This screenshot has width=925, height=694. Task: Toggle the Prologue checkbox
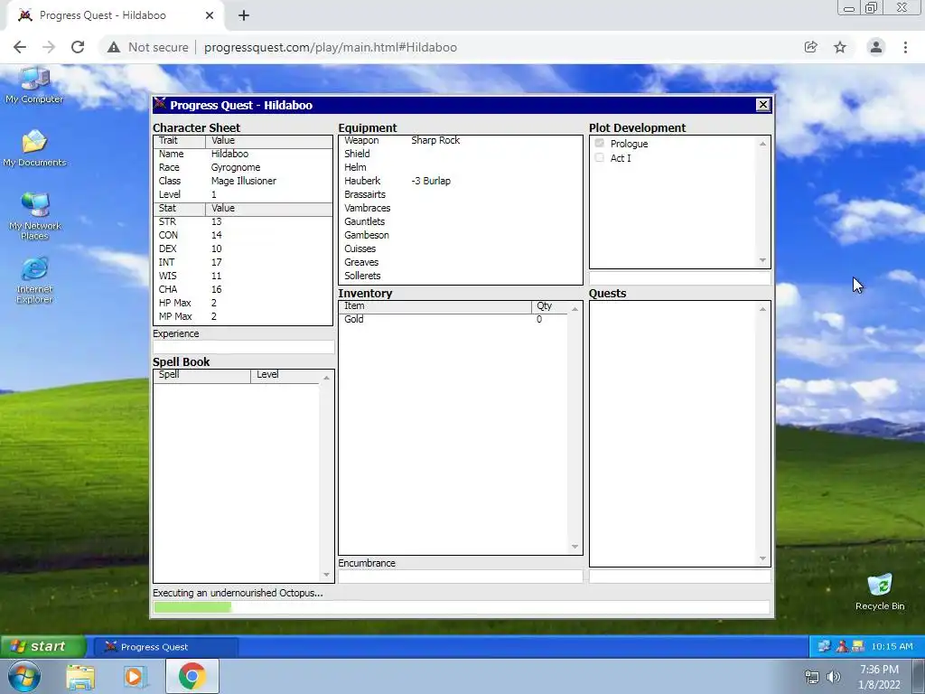pyautogui.click(x=600, y=144)
